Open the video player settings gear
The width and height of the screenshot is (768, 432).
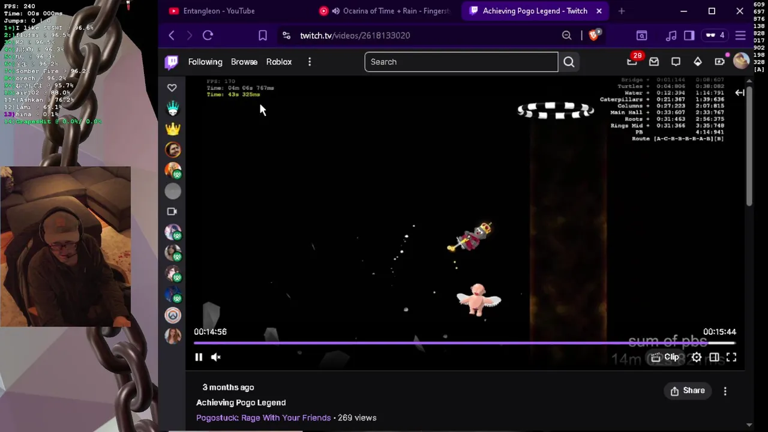tap(696, 357)
